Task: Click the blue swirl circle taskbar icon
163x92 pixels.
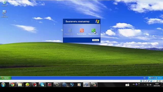Action: (64, 85)
